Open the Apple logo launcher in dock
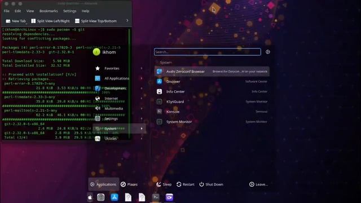 pos(90,197)
